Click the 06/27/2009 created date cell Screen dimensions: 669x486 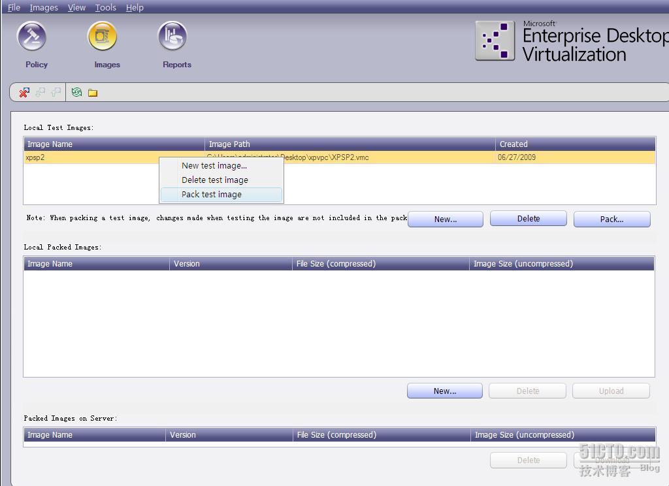(575, 157)
